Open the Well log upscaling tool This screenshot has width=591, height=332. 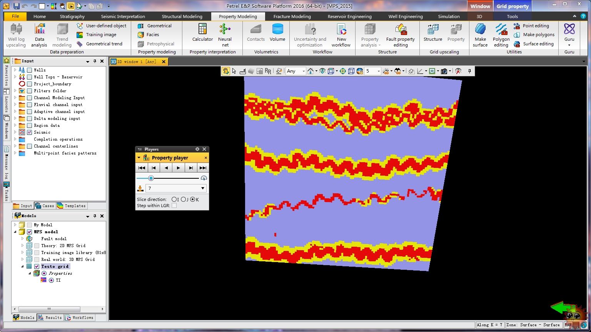(16, 35)
